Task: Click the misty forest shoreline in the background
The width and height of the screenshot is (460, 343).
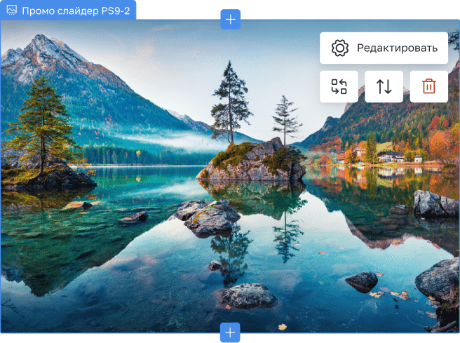Action: [140, 151]
